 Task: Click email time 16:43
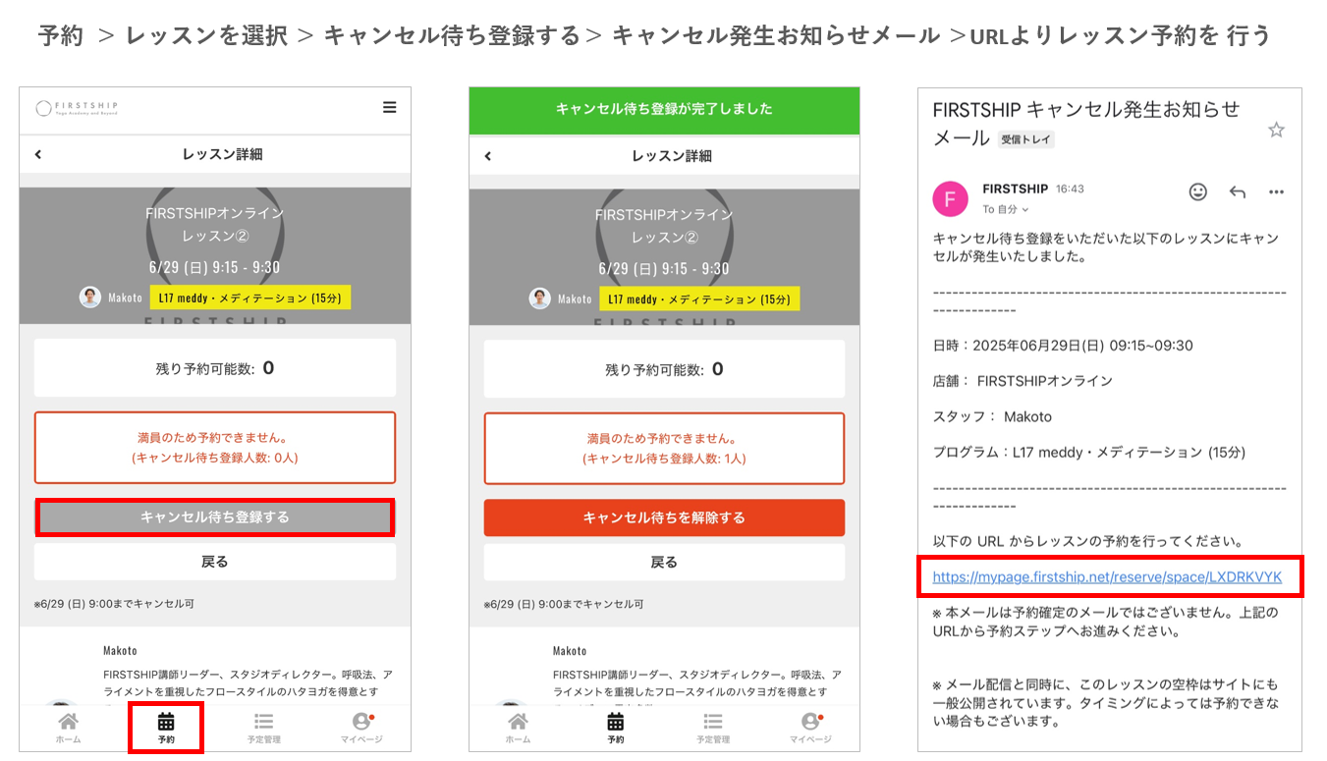click(1070, 189)
